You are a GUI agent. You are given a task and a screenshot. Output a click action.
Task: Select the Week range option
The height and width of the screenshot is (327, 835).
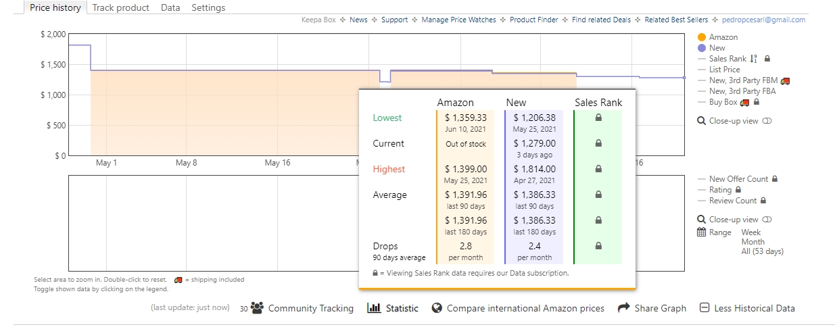751,232
